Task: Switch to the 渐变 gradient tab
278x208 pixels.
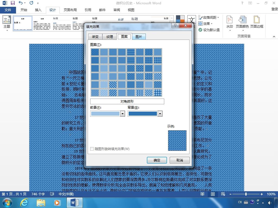Action: tap(95, 37)
